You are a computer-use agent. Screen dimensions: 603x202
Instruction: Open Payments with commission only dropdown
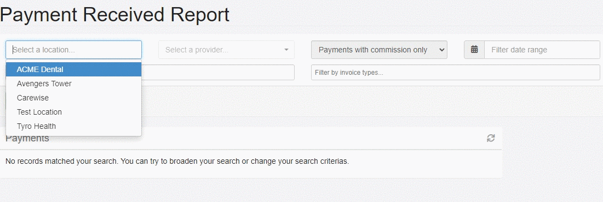click(x=379, y=50)
